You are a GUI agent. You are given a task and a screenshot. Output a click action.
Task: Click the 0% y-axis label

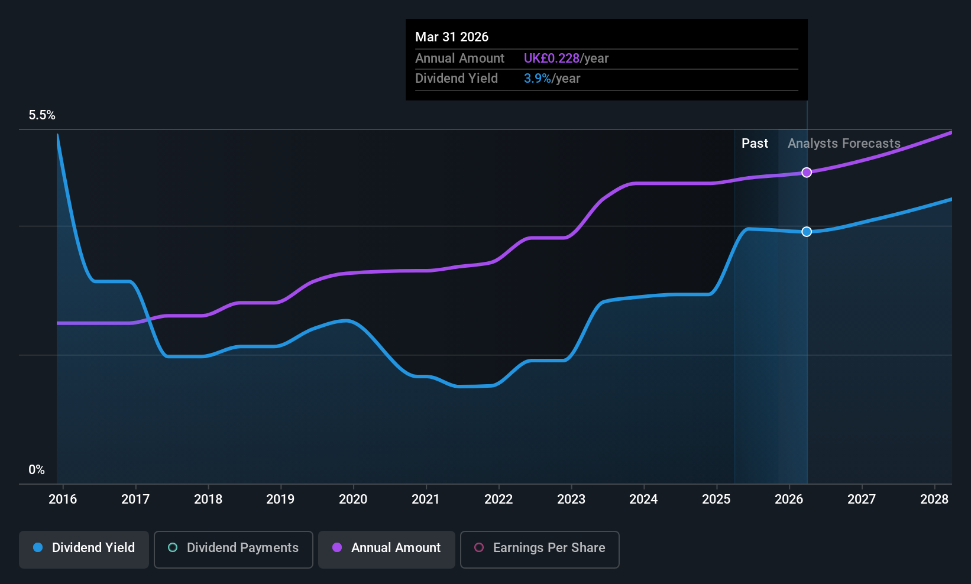click(x=37, y=470)
